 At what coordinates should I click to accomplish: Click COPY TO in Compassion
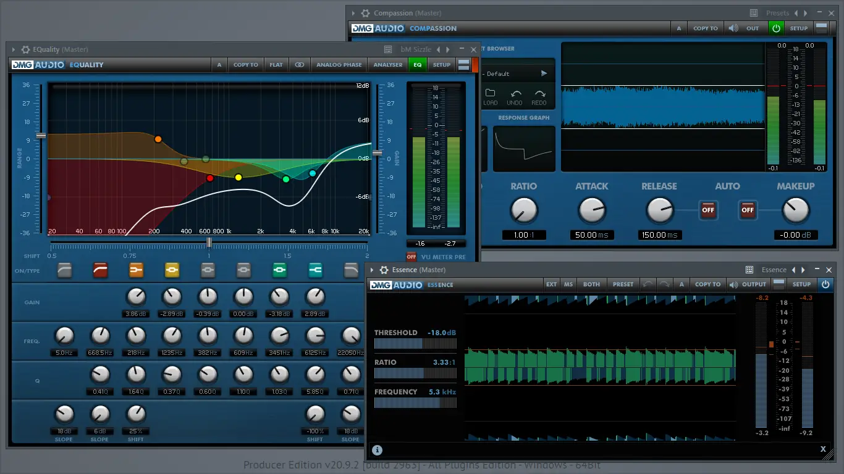tap(706, 28)
